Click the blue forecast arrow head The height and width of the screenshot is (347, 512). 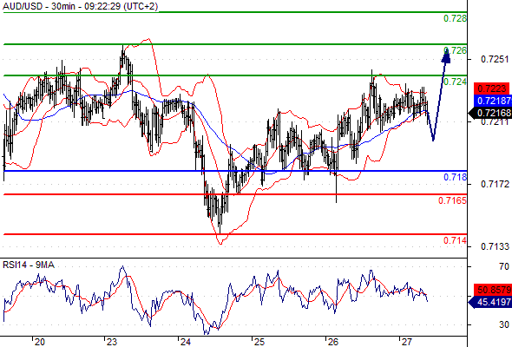(446, 56)
